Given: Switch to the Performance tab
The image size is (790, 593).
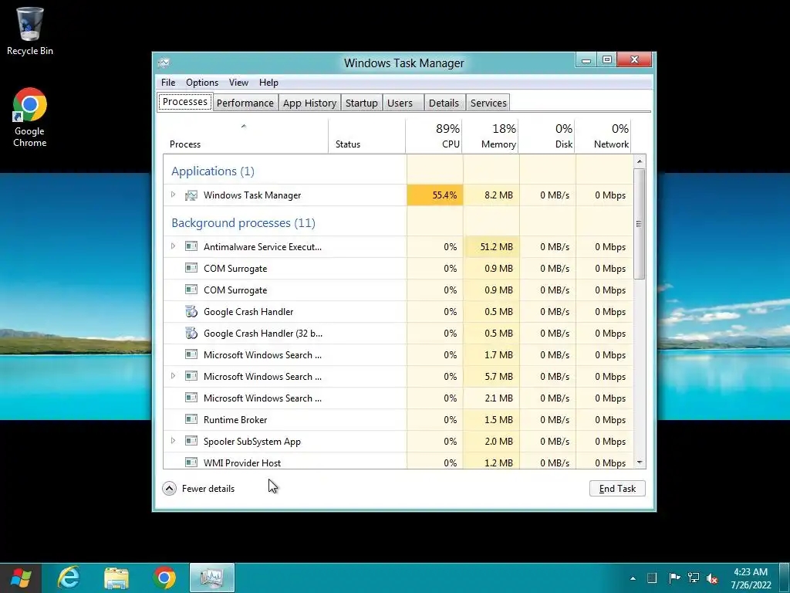Looking at the screenshot, I should [x=245, y=103].
